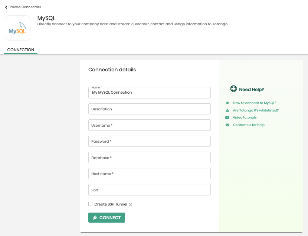Focus the Name input field
This screenshot has height=236, width=308.
tap(150, 93)
